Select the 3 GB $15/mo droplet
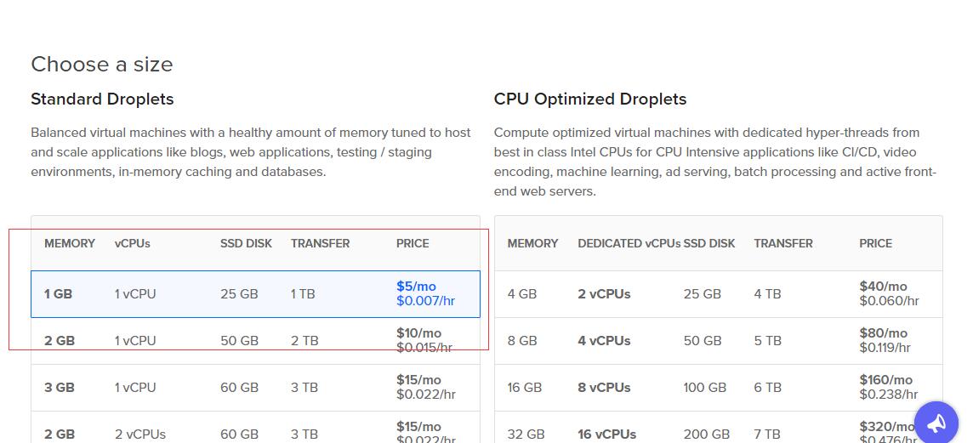The height and width of the screenshot is (443, 973). pos(255,388)
